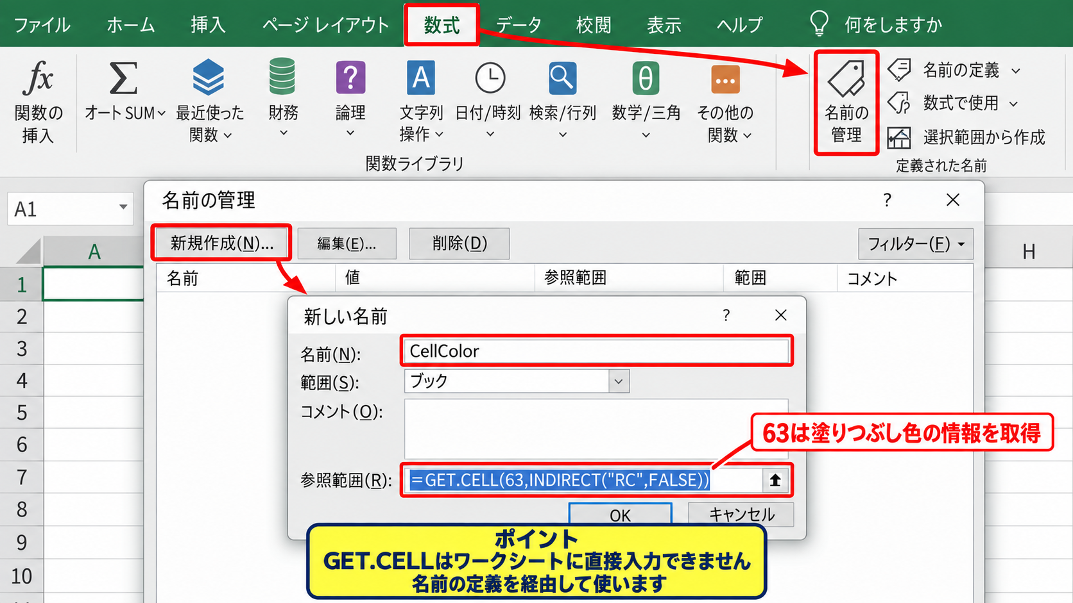Open 最近使った関数 library icon

[x=209, y=77]
